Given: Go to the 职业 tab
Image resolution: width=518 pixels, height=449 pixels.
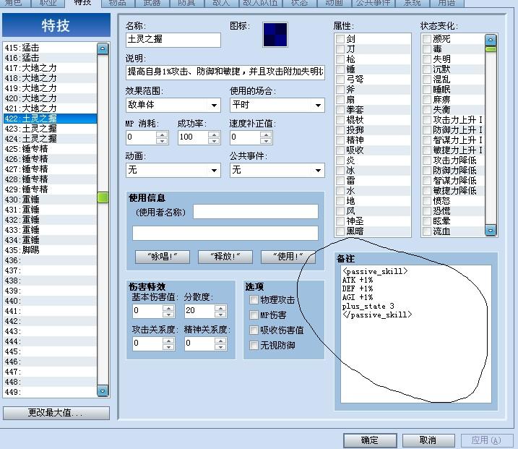Looking at the screenshot, I should click(x=48, y=3).
